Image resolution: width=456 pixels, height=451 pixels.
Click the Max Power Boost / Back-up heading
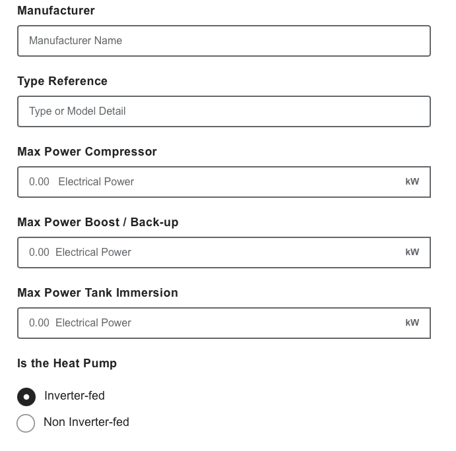point(98,222)
